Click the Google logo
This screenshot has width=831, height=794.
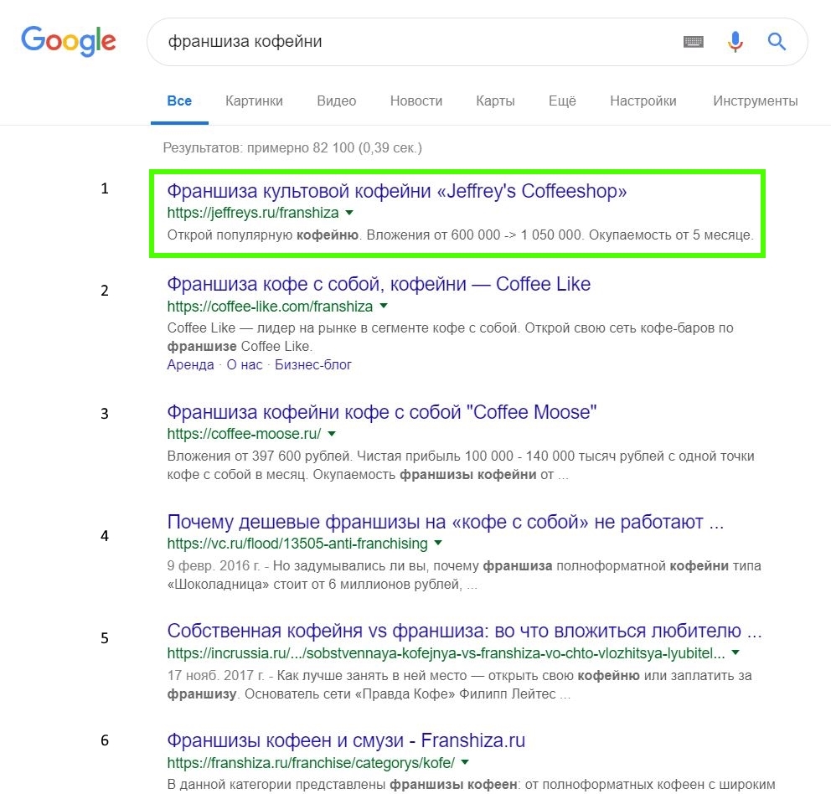[69, 40]
